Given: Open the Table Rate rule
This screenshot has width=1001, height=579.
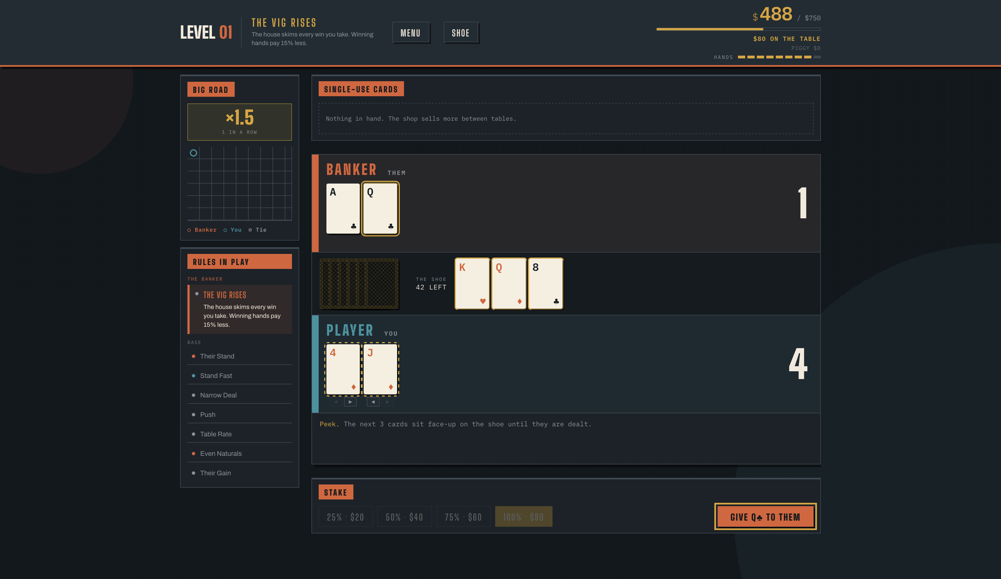Looking at the screenshot, I should 239,434.
